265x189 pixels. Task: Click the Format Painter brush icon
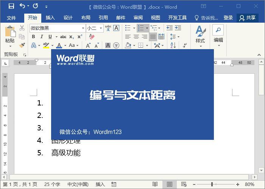[22, 45]
